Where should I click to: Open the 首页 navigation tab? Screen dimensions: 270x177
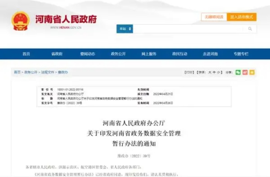26,54
